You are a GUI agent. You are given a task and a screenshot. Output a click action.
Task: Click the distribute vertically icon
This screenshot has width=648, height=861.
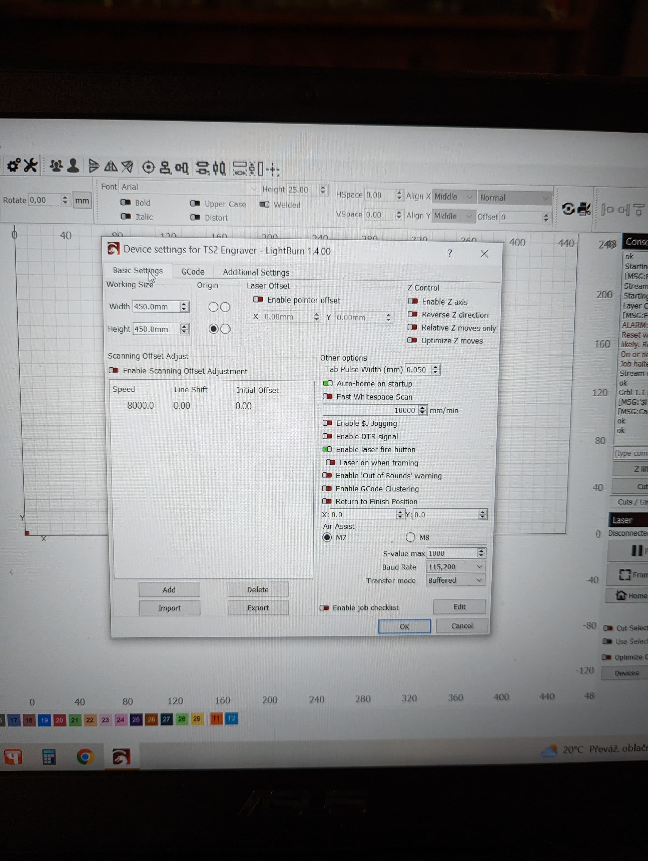[202, 168]
